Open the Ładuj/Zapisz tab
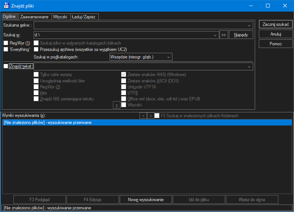This screenshot has width=294, height=212. pyautogui.click(x=84, y=17)
